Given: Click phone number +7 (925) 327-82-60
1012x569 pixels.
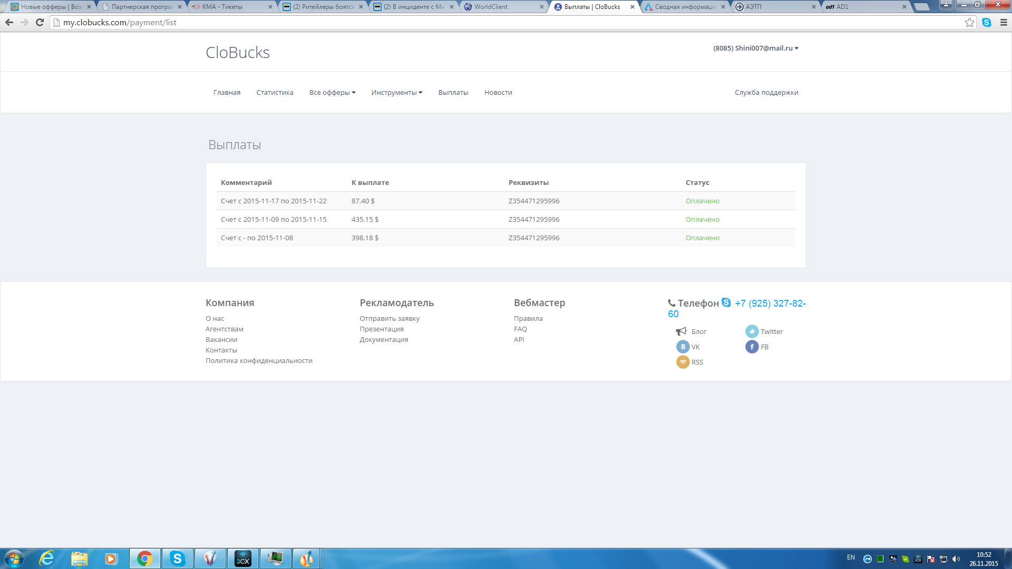Looking at the screenshot, I should (737, 308).
